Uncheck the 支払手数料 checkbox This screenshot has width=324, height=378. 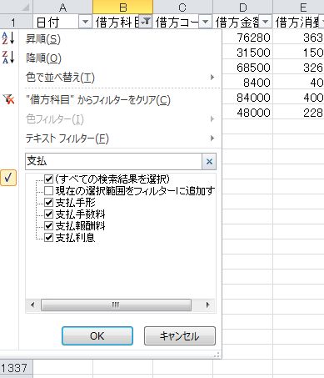click(48, 214)
